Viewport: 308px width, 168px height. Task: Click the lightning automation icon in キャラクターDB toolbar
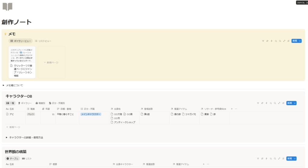(266, 103)
